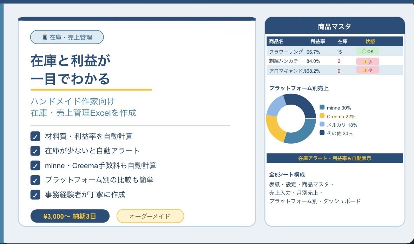Image resolution: width=414 pixels, height=244 pixels.
Task: Toggle the 在庫が少ないと自動アラート checkbox
Action: click(35, 151)
